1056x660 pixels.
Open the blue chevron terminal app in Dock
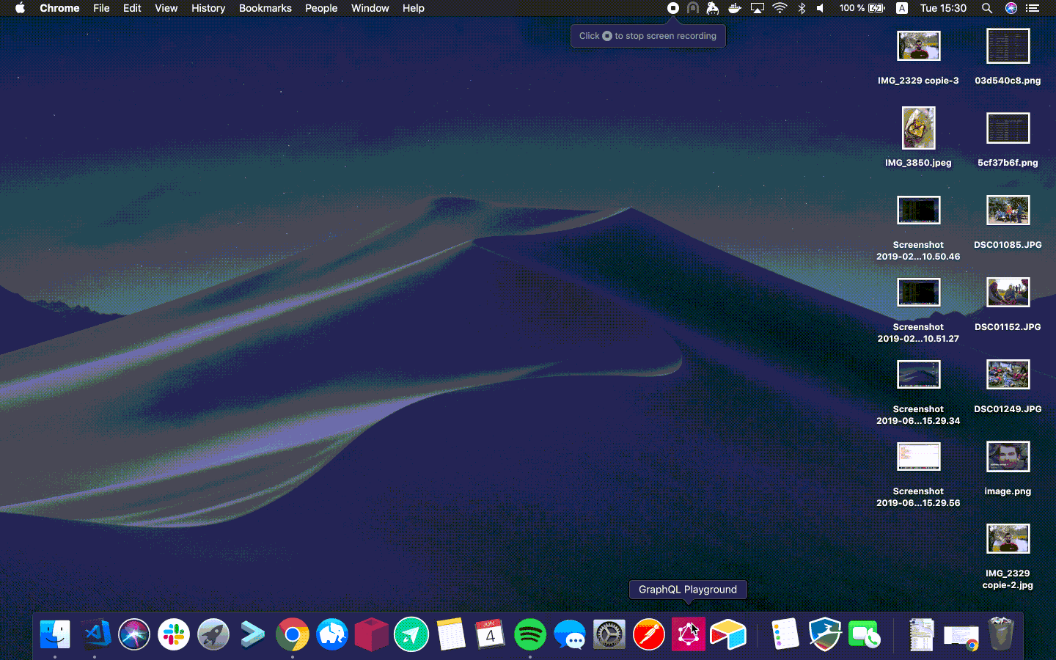[x=253, y=634]
